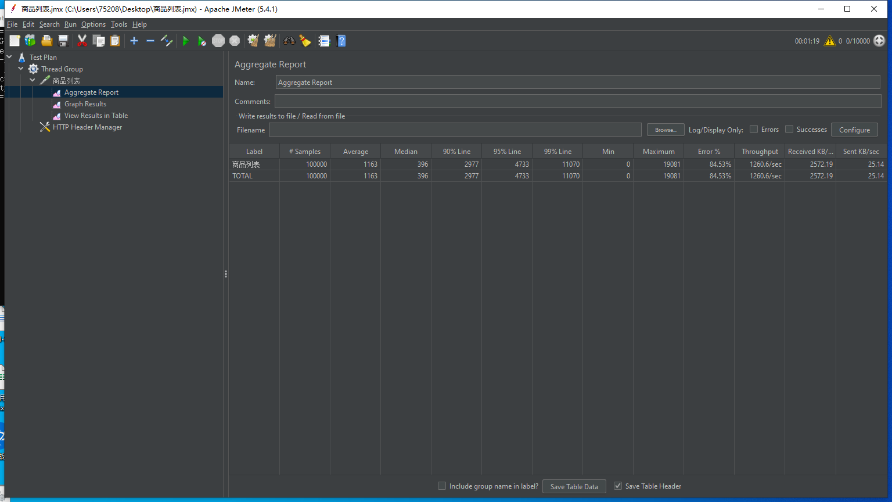
Task: Select Thread Group in the tree
Action: [62, 69]
